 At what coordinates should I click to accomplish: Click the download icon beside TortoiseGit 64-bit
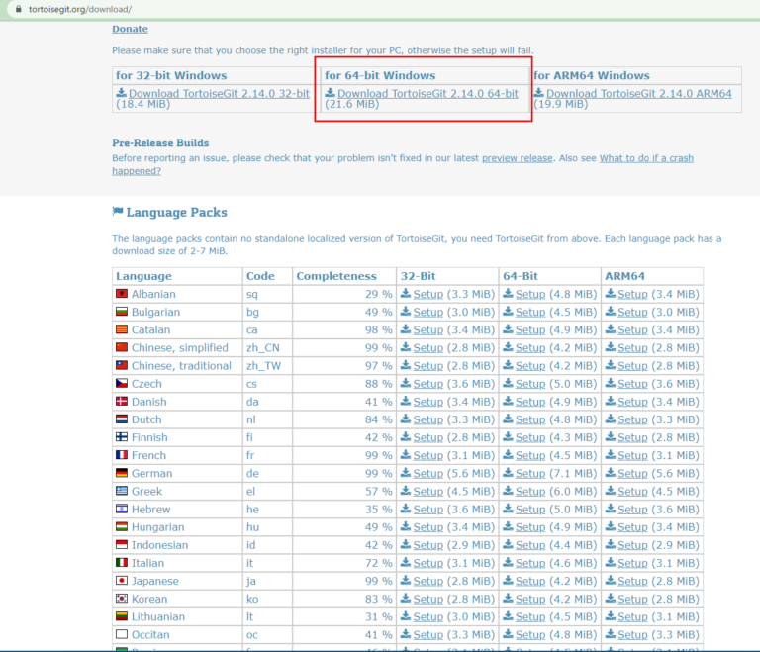pos(331,94)
